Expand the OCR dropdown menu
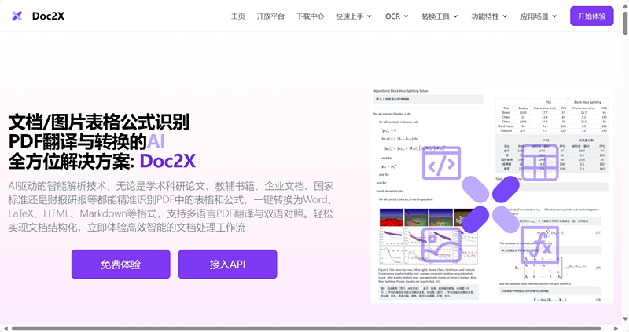This screenshot has width=629, height=332. (397, 16)
